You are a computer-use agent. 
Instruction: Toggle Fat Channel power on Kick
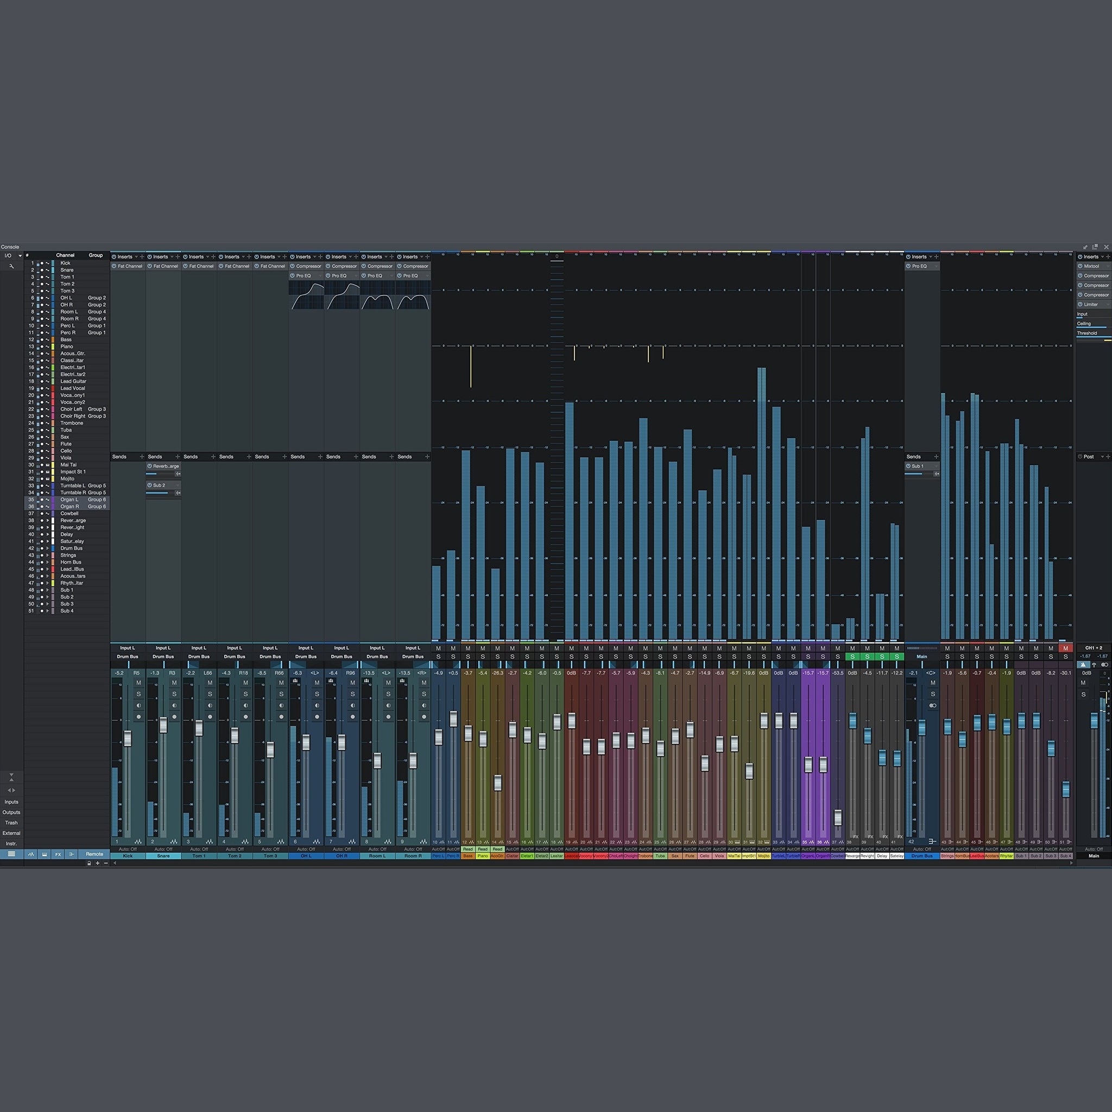coord(114,266)
